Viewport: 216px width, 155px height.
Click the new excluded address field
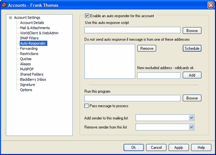[159, 75]
